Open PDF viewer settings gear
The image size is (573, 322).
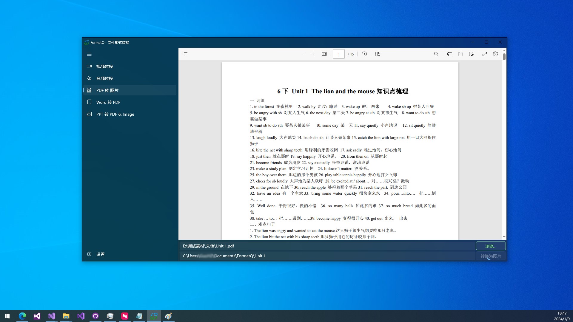(x=495, y=54)
